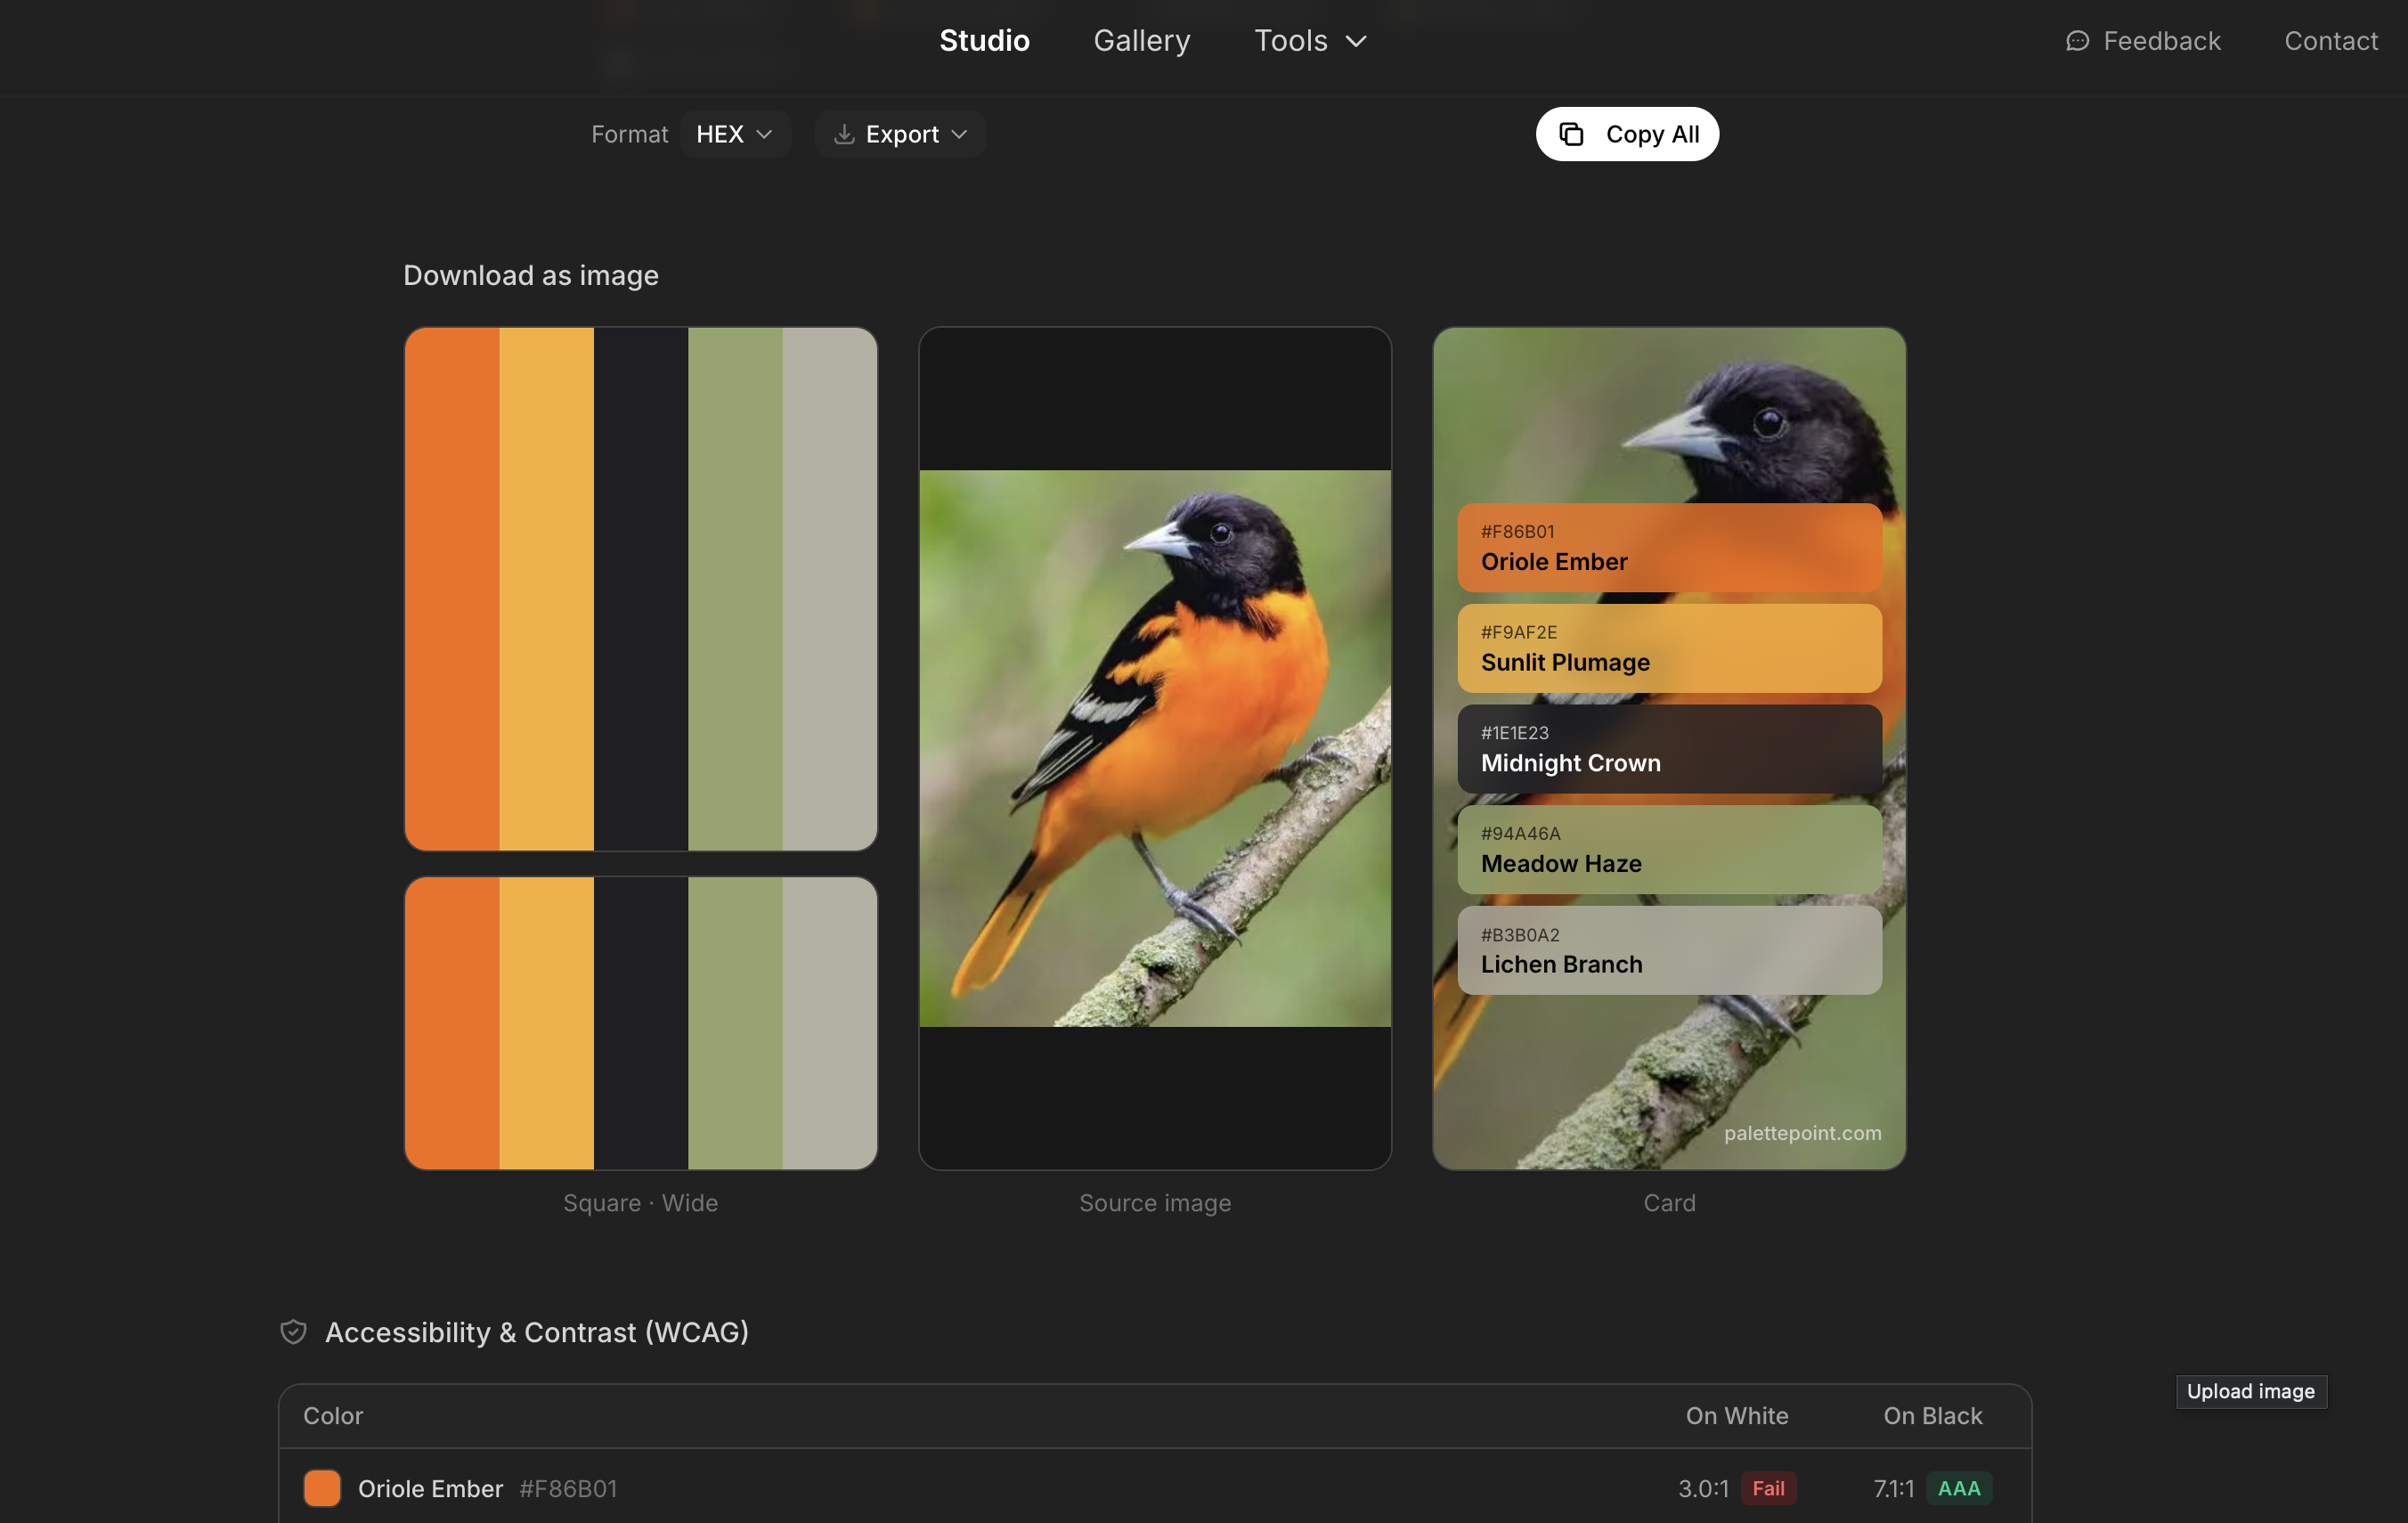Click the download icon on the Export button
Image resolution: width=2408 pixels, height=1523 pixels.
(845, 133)
